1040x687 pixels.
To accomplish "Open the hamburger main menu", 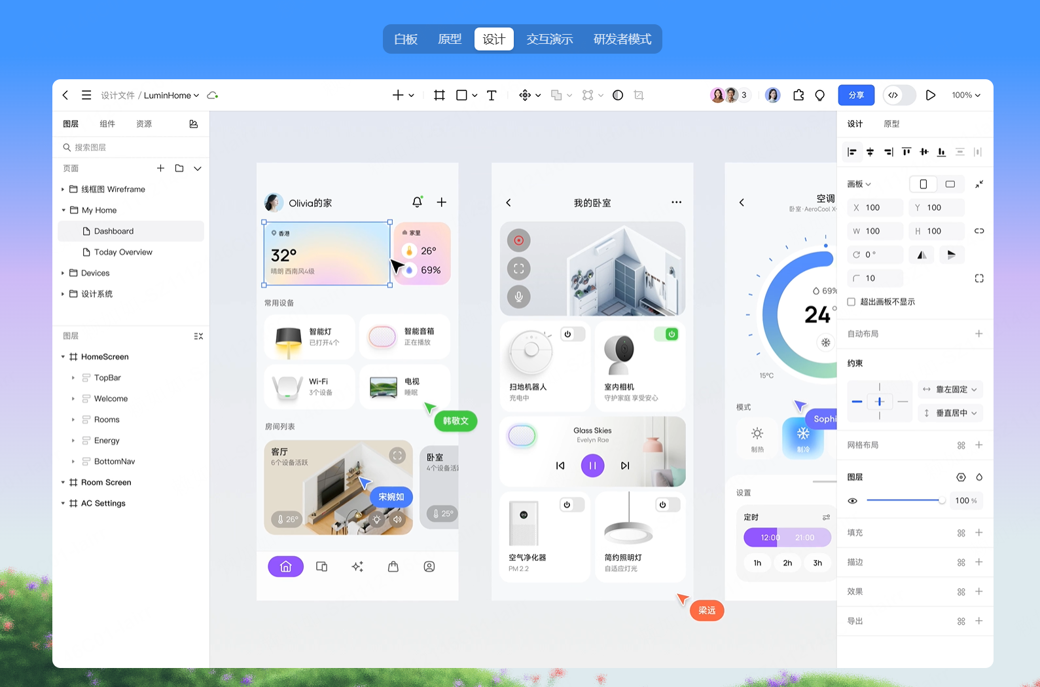I will point(86,95).
